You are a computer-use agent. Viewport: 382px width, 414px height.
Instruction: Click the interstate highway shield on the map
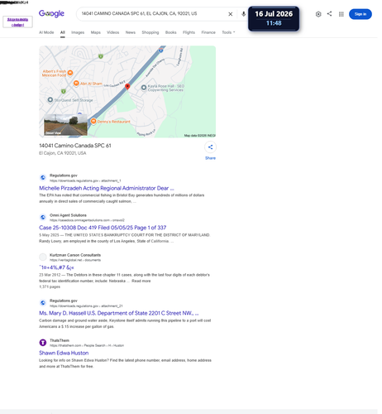160,50
